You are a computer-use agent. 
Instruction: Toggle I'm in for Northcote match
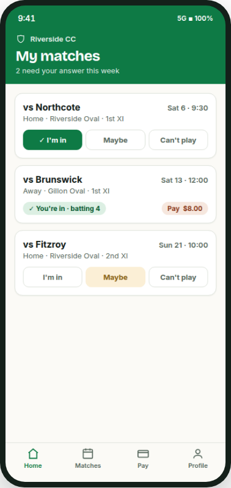coord(53,140)
